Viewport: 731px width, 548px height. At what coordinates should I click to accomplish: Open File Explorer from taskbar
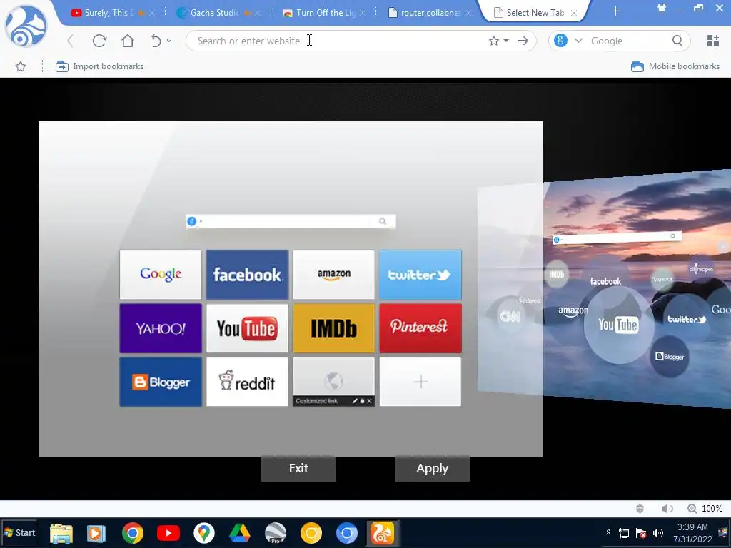61,533
